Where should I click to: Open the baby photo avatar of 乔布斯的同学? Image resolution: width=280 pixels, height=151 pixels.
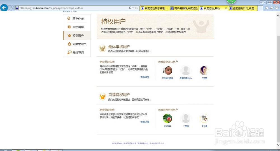pos(167,70)
